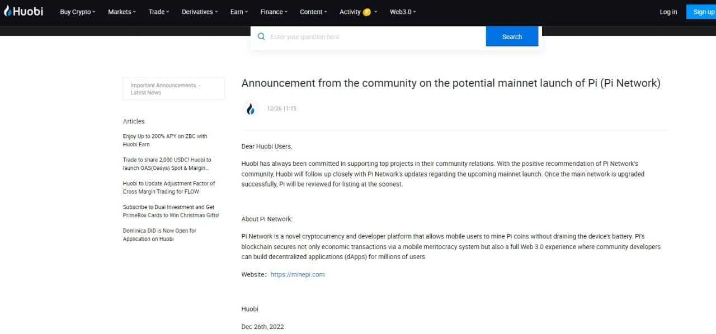Visit the minepi.com website link
716x334 pixels.
pyautogui.click(x=298, y=274)
